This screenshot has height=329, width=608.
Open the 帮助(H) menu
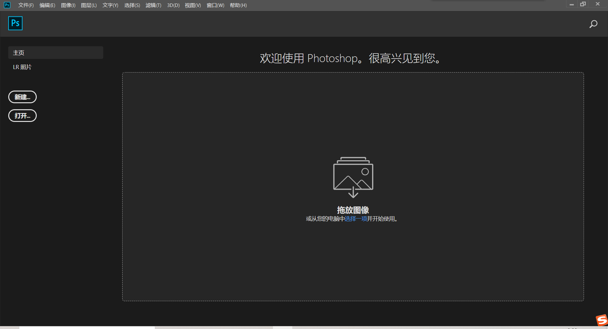pyautogui.click(x=238, y=5)
